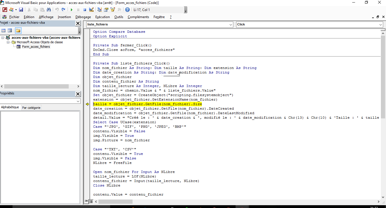Switch to the Par catégorie tab
The height and width of the screenshot is (208, 386).
pos(32,108)
